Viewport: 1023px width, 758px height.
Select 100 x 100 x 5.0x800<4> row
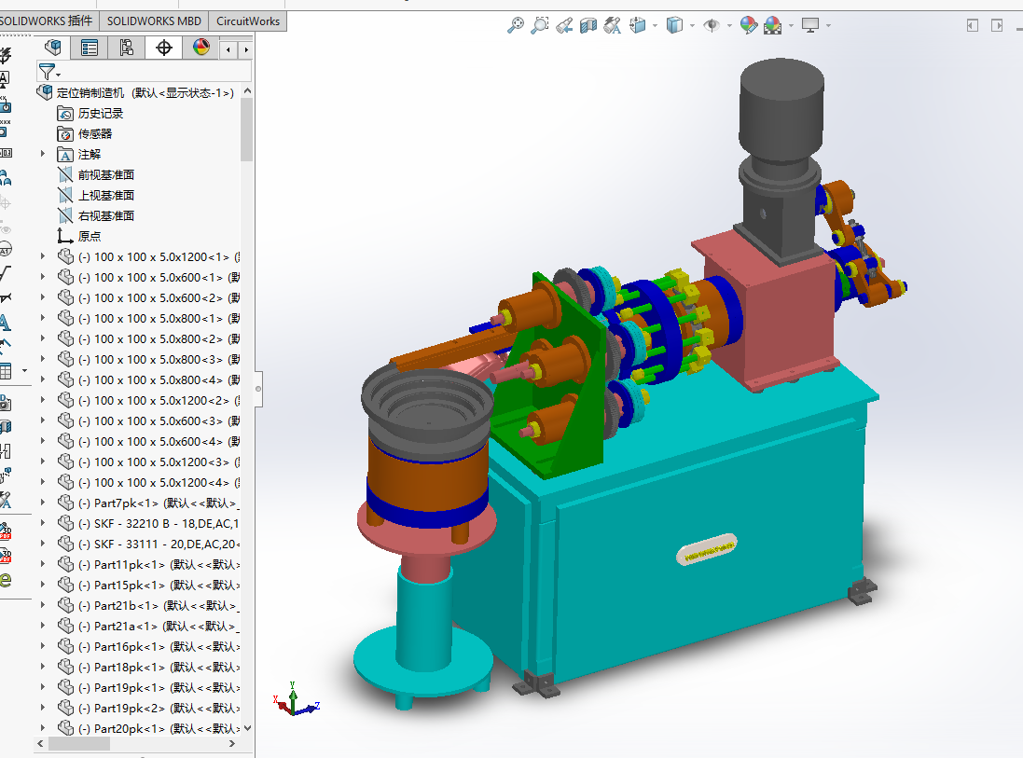159,379
